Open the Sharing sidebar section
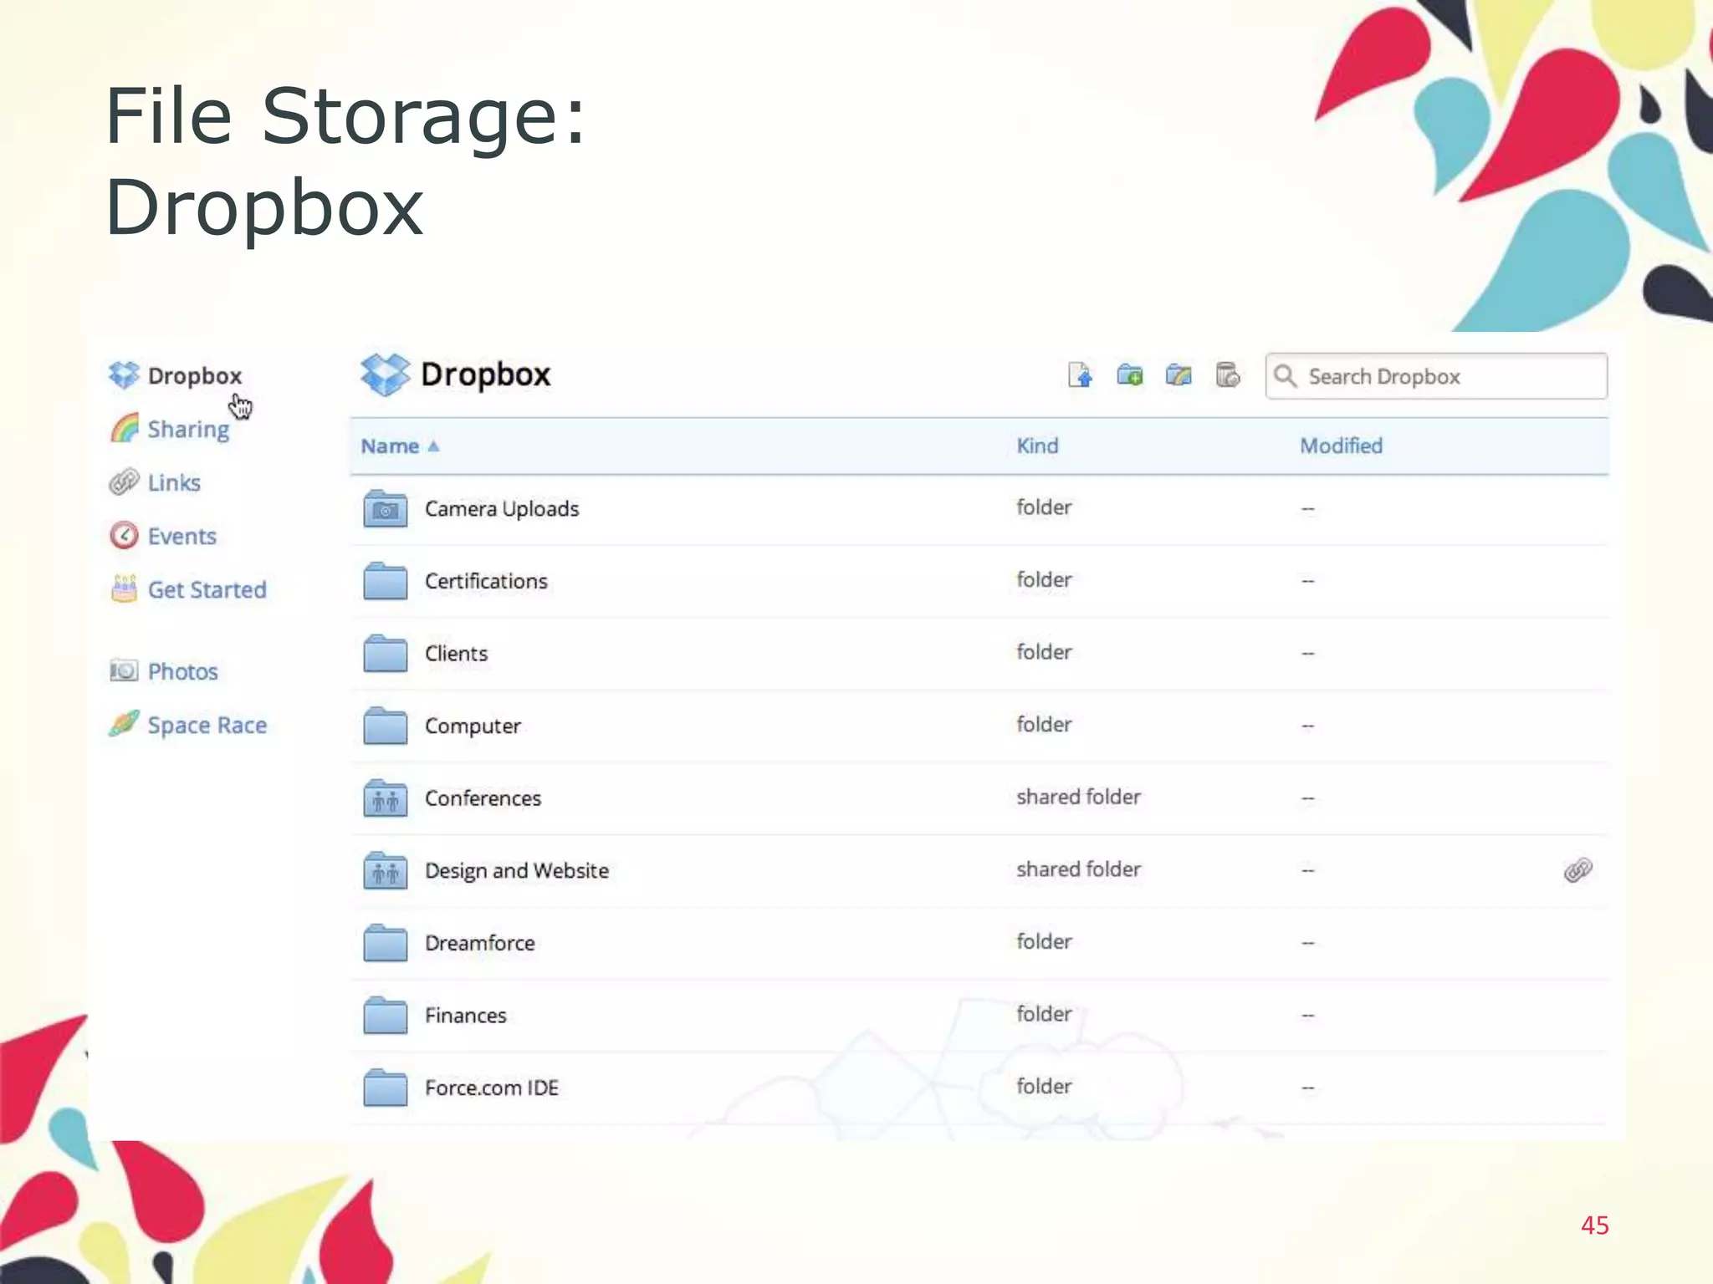This screenshot has height=1284, width=1713. tap(188, 430)
